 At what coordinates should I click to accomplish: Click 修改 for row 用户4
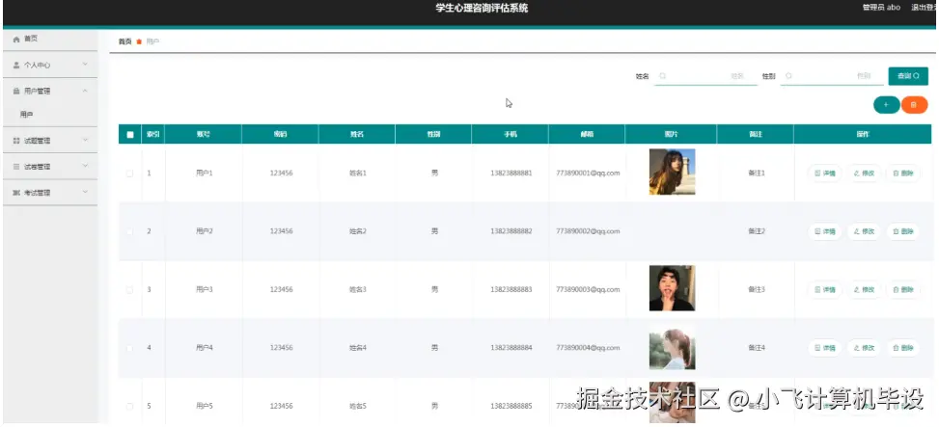tap(864, 348)
